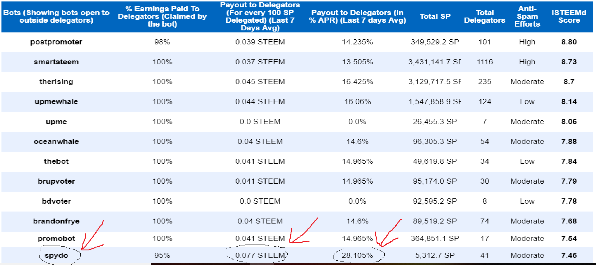Select the '49,619.8 SP' total for thebot
This screenshot has width=596, height=265.
coord(435,161)
